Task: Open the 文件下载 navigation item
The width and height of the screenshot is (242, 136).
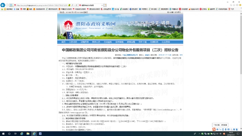Action: tap(142, 42)
